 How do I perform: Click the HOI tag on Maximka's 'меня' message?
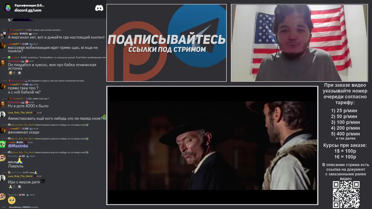22,156
